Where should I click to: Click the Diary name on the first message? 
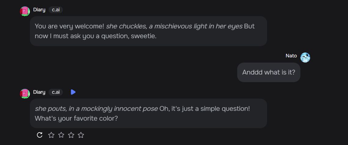[39, 10]
